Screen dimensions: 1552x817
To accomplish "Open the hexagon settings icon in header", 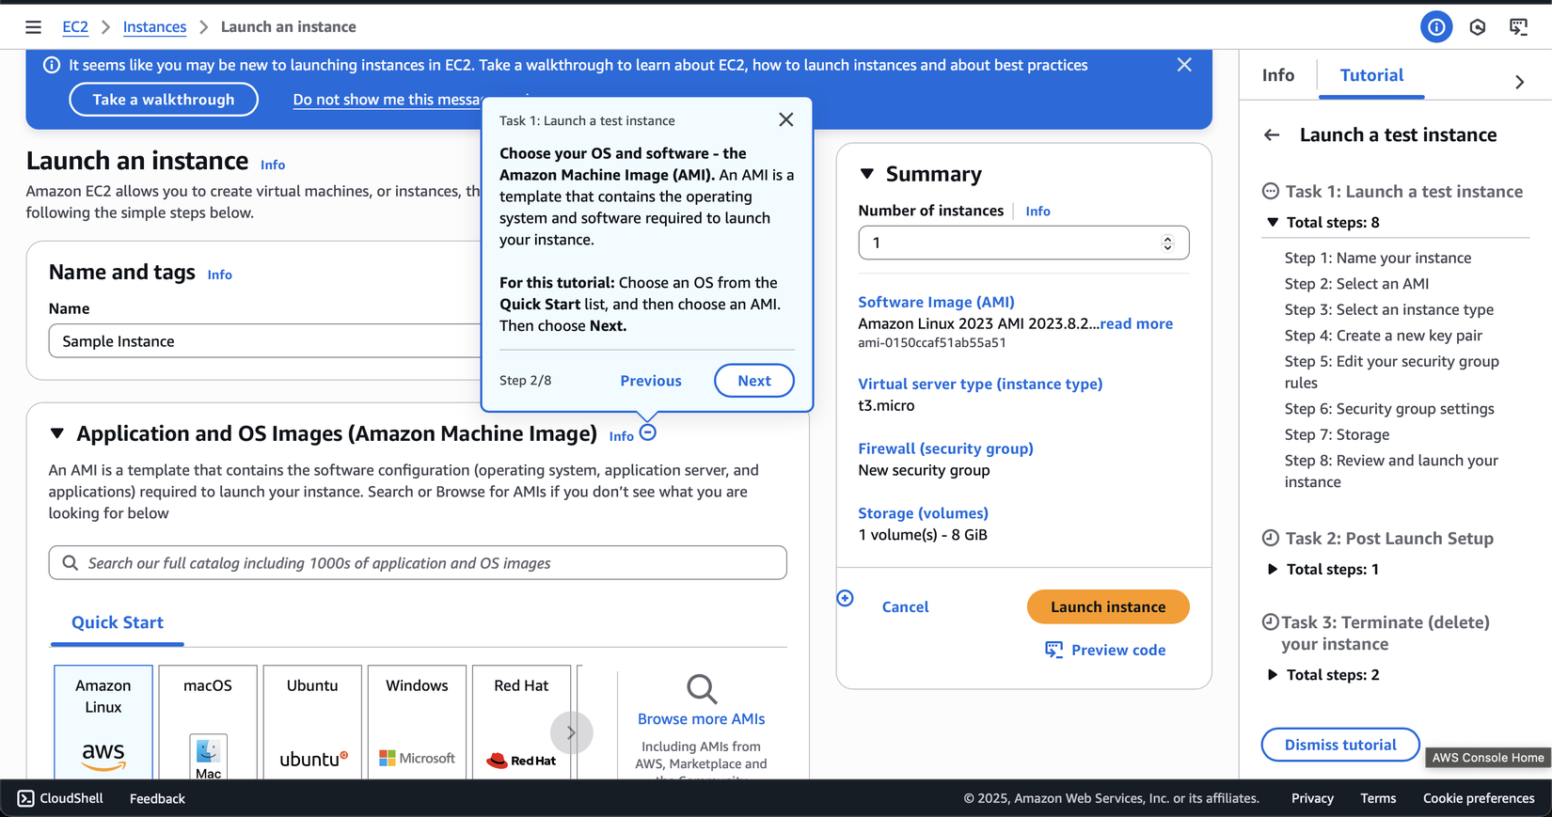I will (x=1478, y=27).
